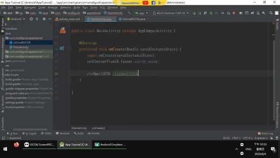Open the Profiler tool window
Viewport: 280px width, 158px height.
click(x=94, y=133)
